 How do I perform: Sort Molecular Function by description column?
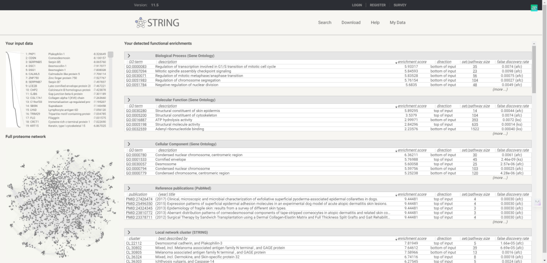167,106
